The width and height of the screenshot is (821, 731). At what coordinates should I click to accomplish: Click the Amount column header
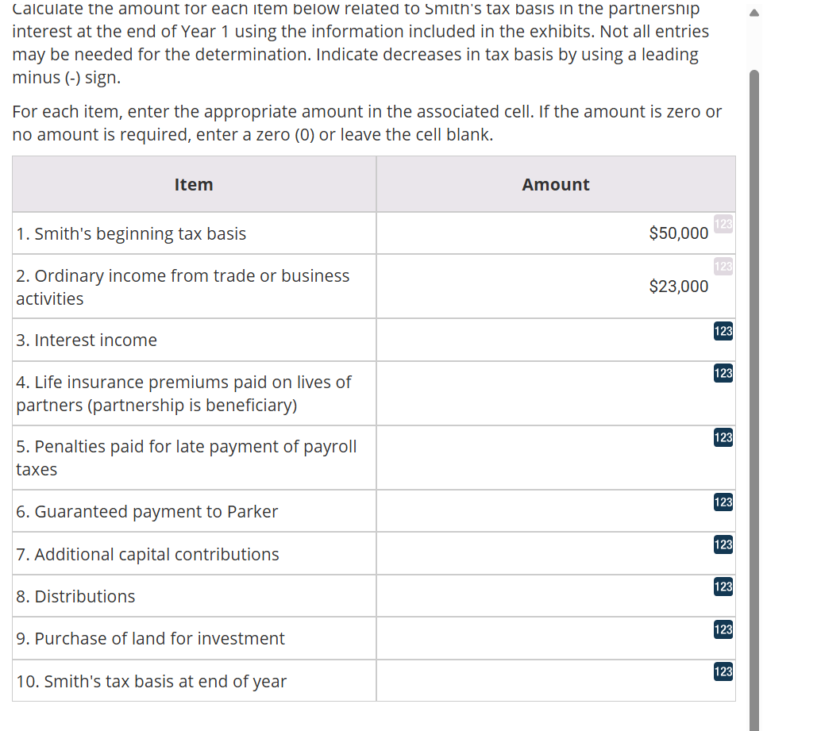pos(555,184)
